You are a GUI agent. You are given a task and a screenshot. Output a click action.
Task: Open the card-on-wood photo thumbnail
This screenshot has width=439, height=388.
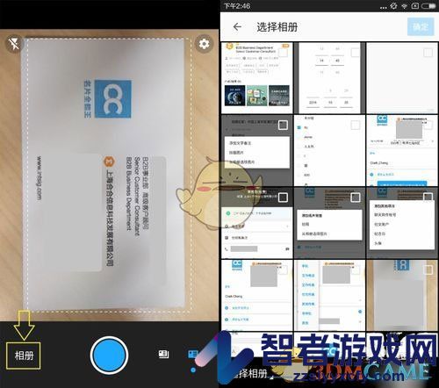pyautogui.click(x=402, y=295)
